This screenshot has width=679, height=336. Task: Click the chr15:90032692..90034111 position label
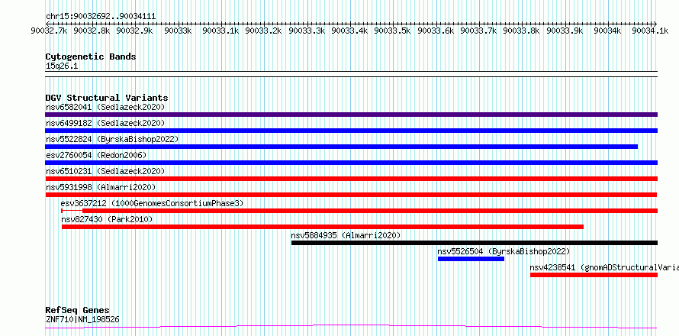click(101, 17)
